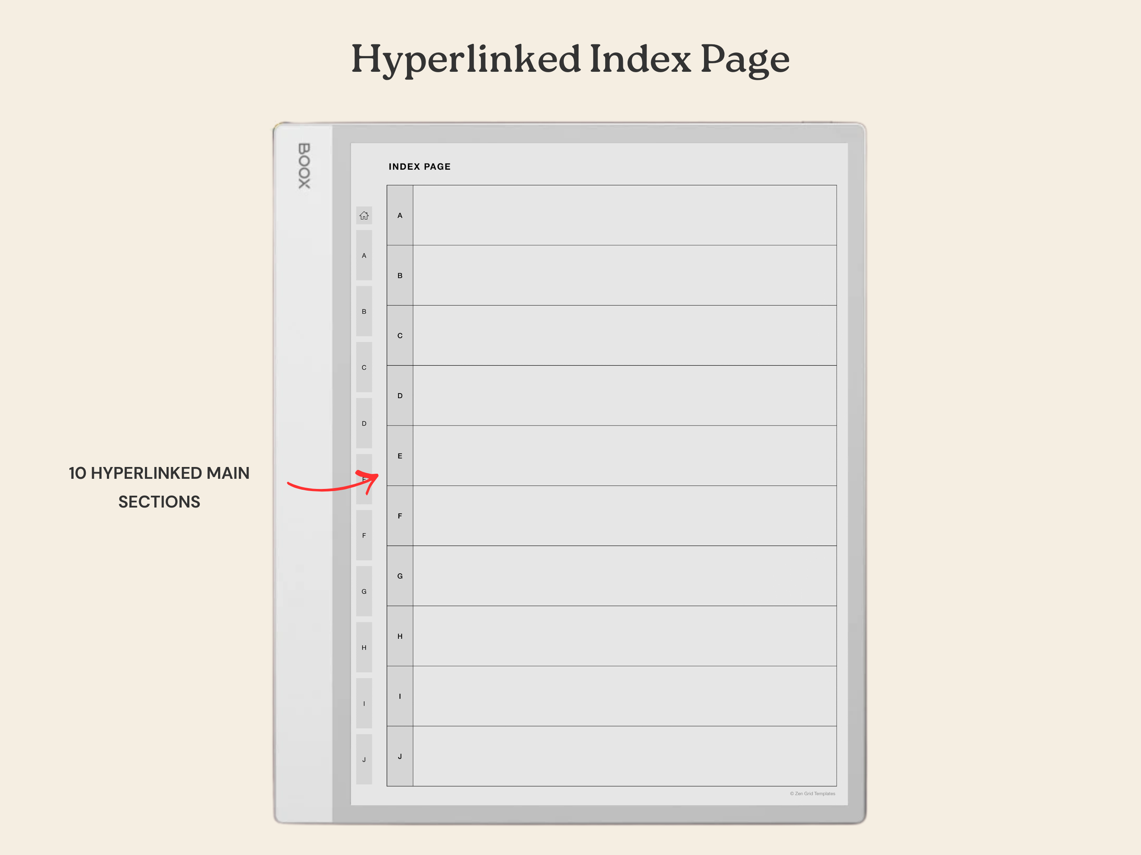This screenshot has height=855, width=1141.
Task: Click index table letter cell E
Action: pyautogui.click(x=400, y=456)
